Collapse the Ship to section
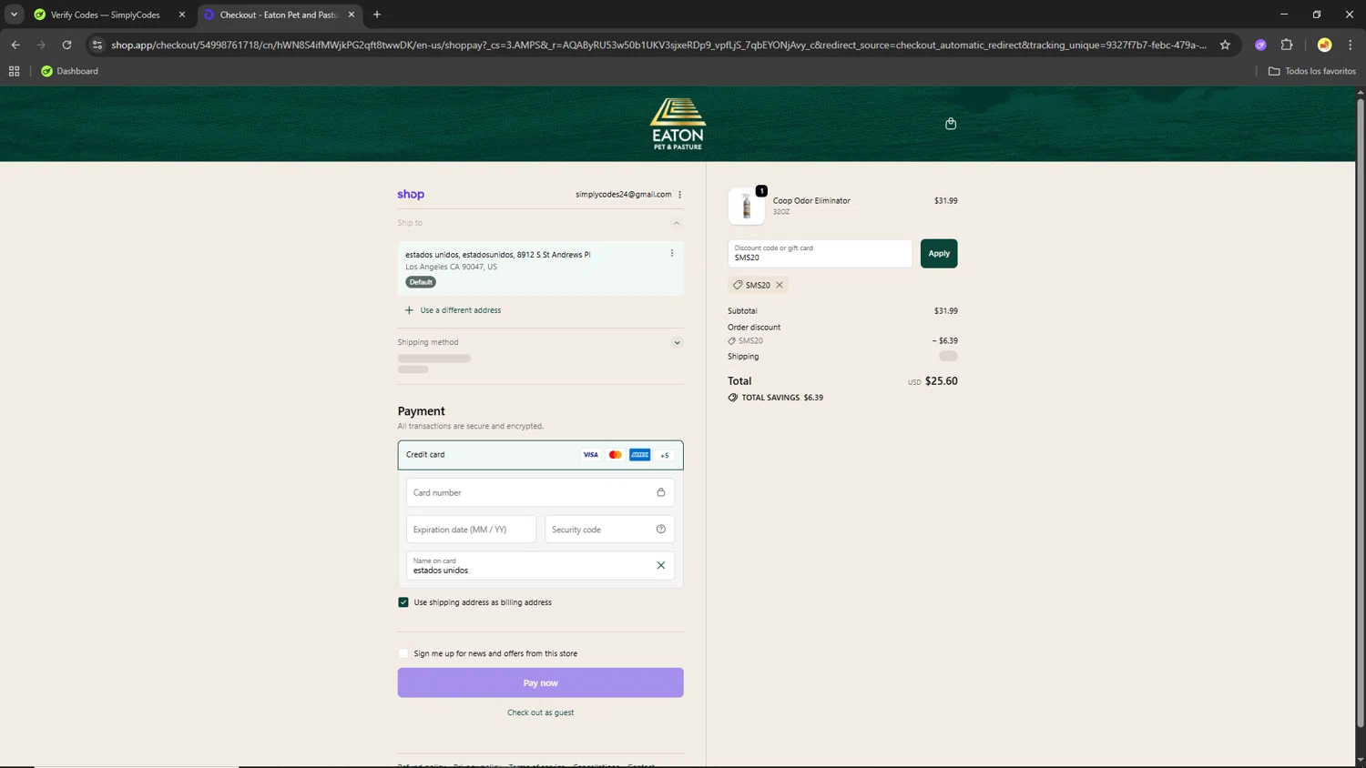The image size is (1366, 768). coord(677,223)
